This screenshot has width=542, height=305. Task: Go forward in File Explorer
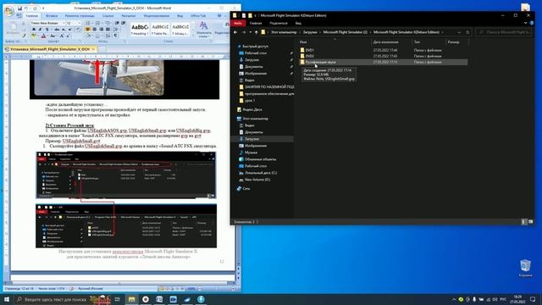pyautogui.click(x=243, y=32)
